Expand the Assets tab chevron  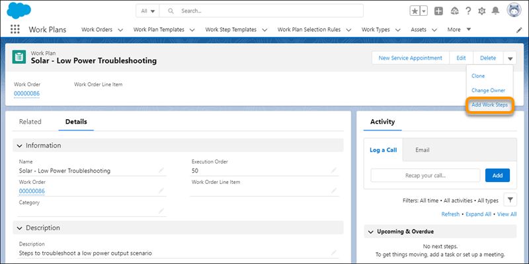pos(434,30)
